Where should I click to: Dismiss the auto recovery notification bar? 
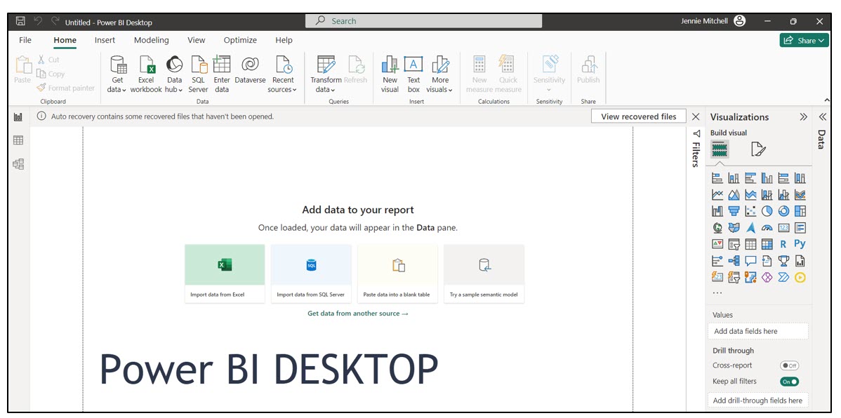coord(696,117)
